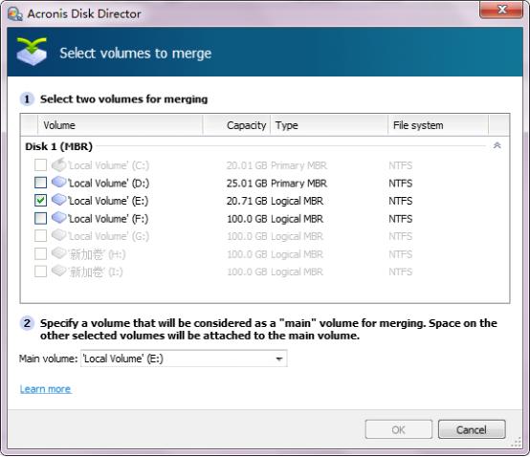
Task: Click the G: volume disk icon
Action: coord(58,235)
